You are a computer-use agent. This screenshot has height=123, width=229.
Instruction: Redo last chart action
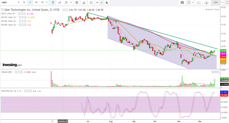[x=101, y=3]
